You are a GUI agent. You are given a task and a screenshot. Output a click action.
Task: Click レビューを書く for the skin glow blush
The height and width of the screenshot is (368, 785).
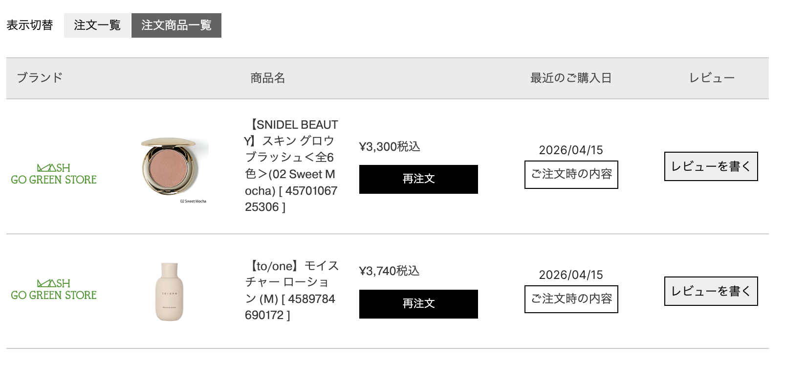tap(710, 166)
